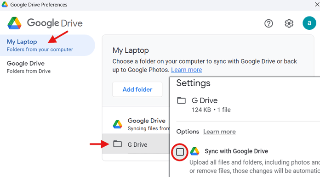The image size is (320, 177).
Task: Click the Google Drive logo in header
Action: (x=14, y=23)
